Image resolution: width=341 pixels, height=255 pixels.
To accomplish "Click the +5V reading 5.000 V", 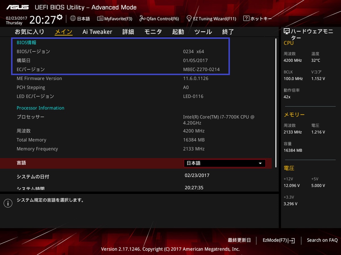I will click(318, 186).
